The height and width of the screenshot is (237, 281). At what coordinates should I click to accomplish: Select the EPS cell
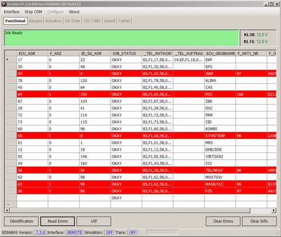coord(220,67)
